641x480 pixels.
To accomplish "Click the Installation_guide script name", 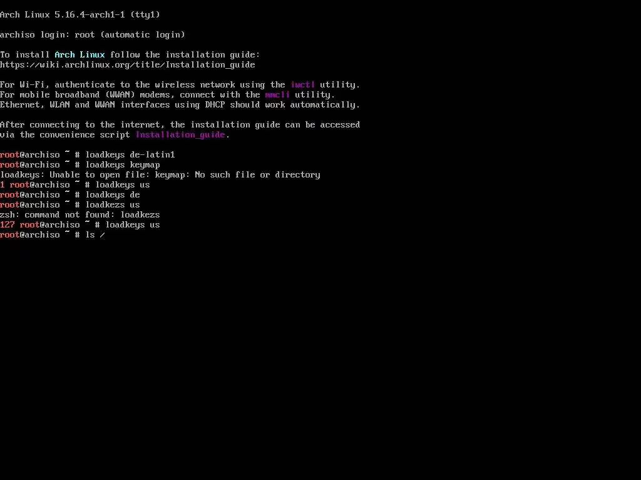I will 180,135.
